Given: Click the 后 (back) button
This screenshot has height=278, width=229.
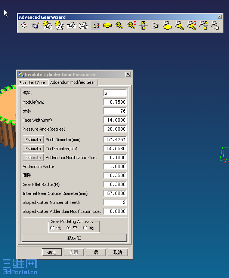Looking at the screenshot, I should tap(96, 252).
